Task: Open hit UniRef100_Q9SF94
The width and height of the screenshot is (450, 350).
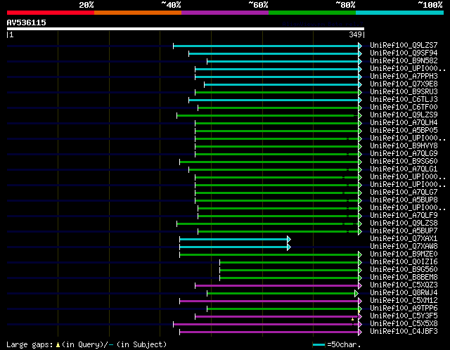Action: pos(404,53)
